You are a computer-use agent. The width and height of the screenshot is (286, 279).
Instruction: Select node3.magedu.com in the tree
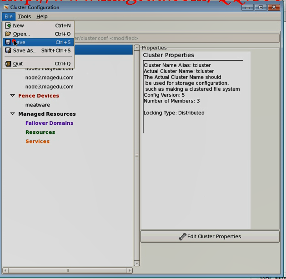click(49, 87)
